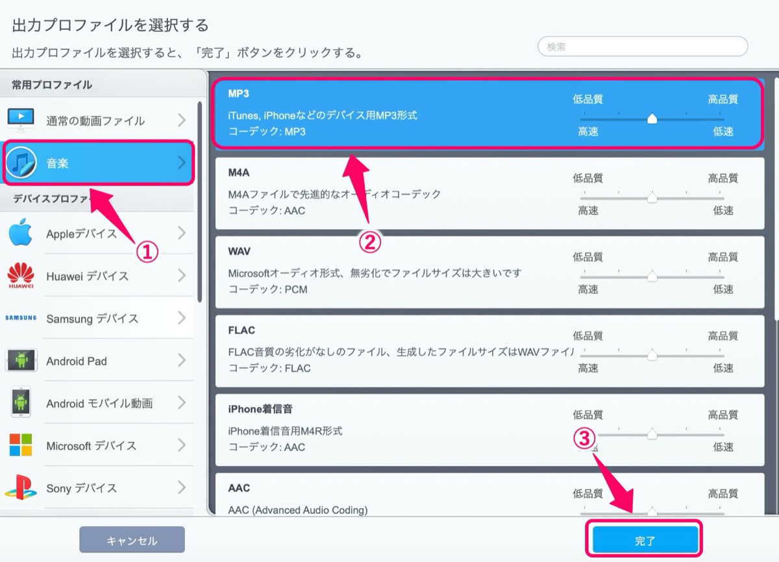779x562 pixels.
Task: Expand Sony デバイス chevron
Action: pyautogui.click(x=182, y=488)
